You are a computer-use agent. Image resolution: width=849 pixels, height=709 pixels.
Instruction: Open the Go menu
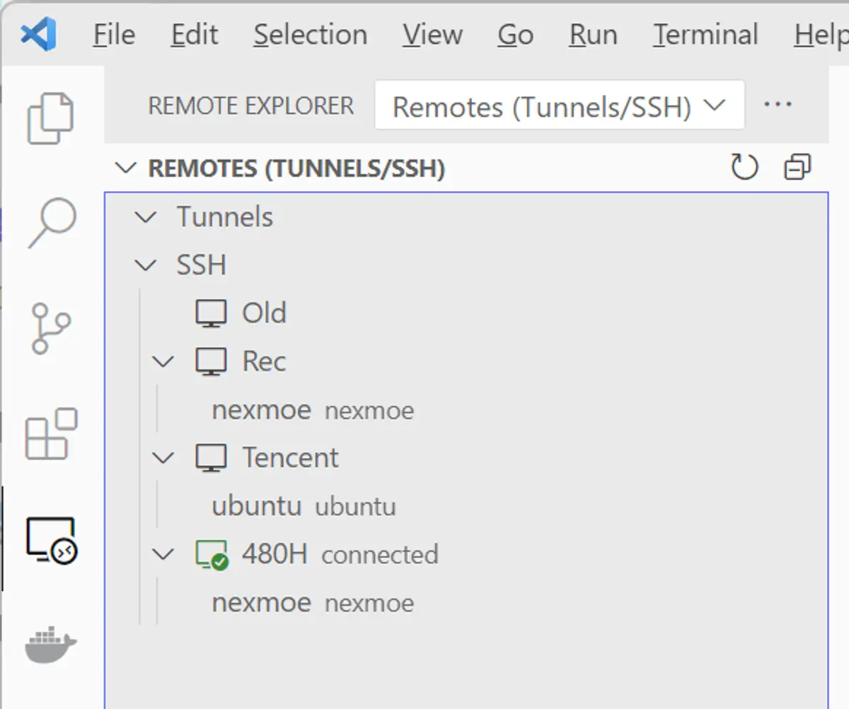[x=515, y=35]
